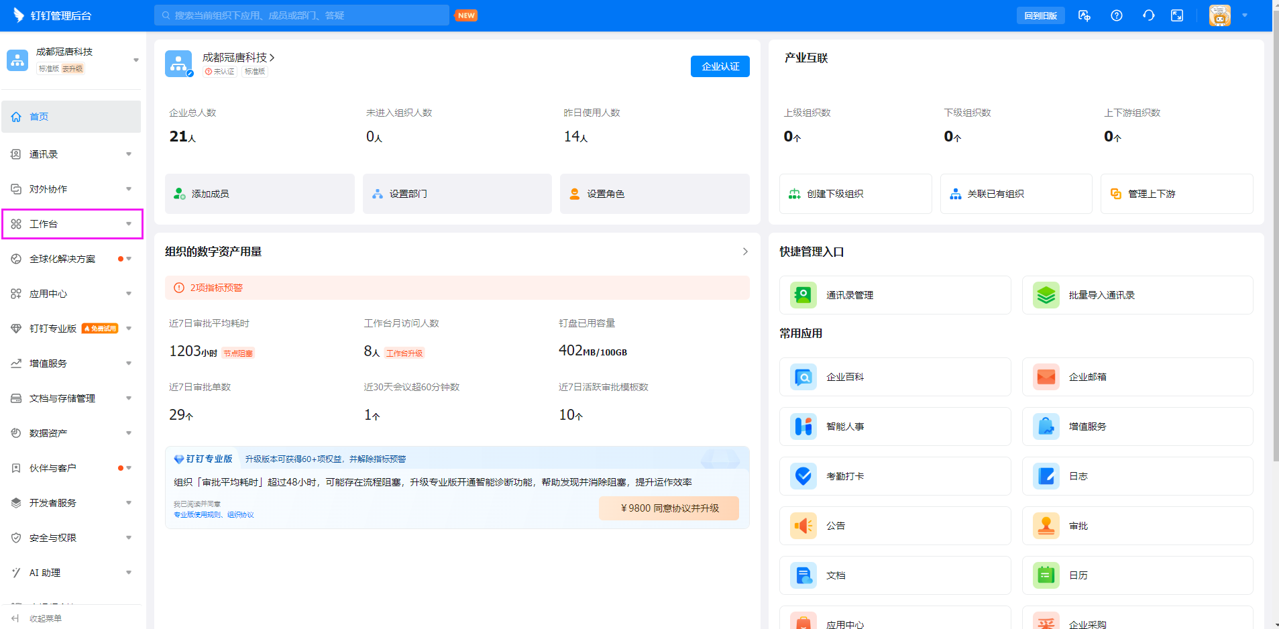The height and width of the screenshot is (629, 1279).
Task: Open 企业邮箱 app icon
Action: click(x=1046, y=377)
